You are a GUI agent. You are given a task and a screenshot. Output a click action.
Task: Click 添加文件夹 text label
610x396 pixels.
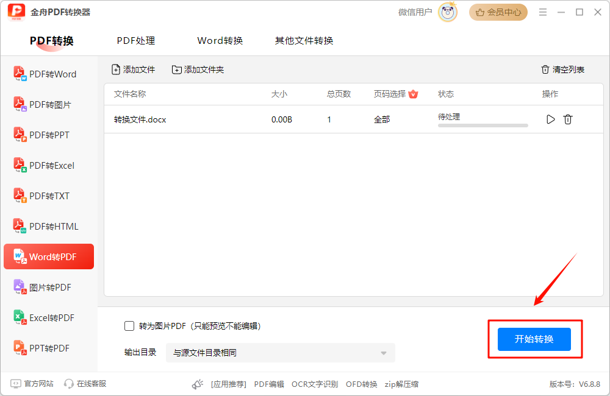(204, 69)
